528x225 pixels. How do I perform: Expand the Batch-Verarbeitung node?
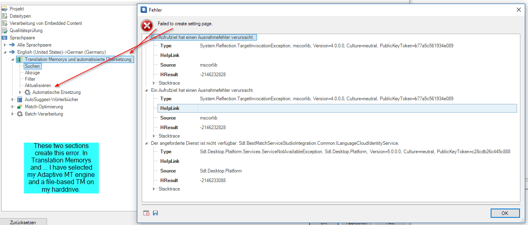[x=12, y=114]
